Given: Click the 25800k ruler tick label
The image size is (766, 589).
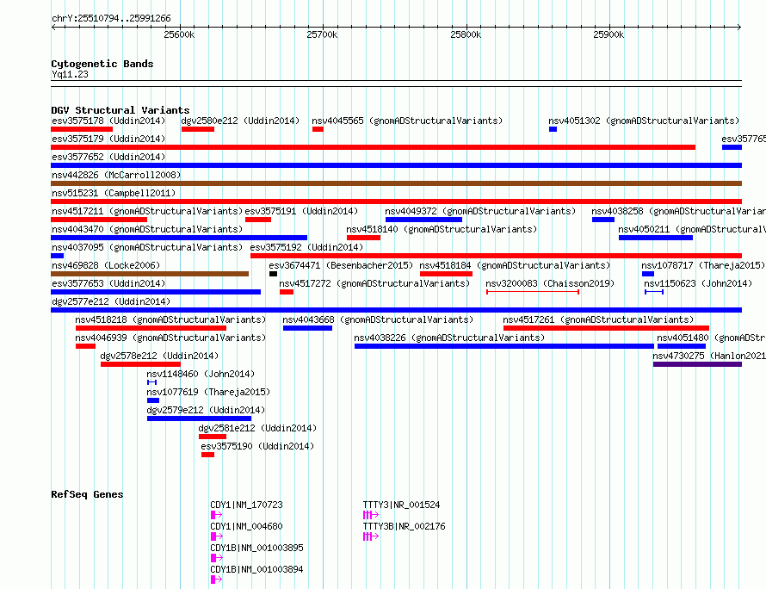Looking at the screenshot, I should (x=466, y=34).
